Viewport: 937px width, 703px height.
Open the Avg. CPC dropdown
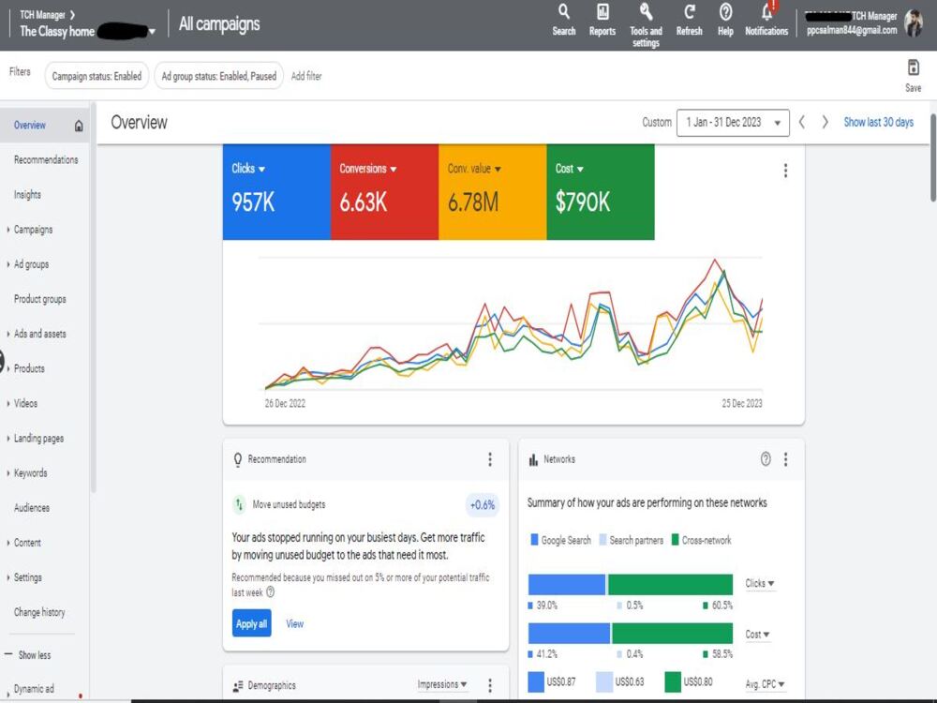point(765,684)
